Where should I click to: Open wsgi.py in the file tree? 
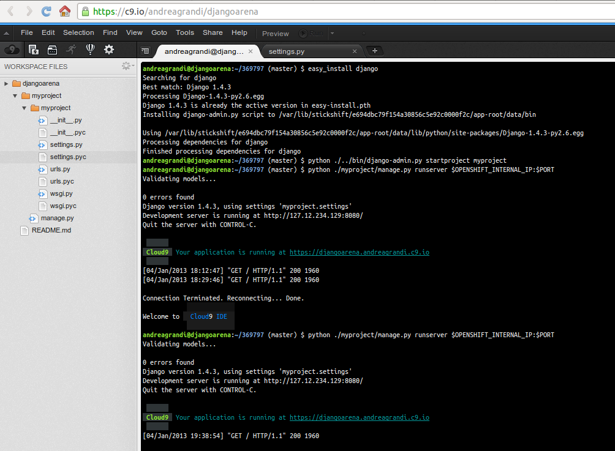[61, 193]
